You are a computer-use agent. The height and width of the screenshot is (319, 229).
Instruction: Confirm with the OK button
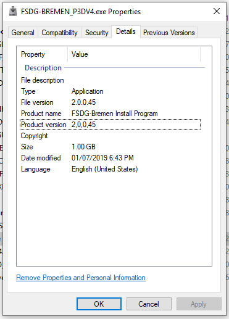click(x=99, y=304)
